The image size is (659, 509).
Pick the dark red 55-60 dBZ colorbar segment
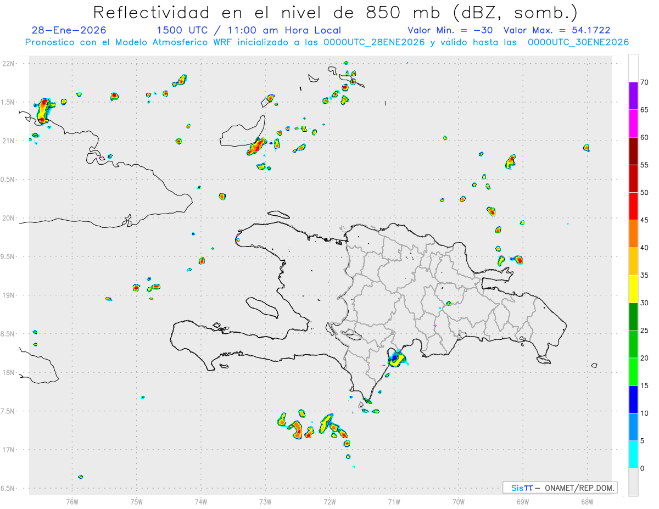tap(634, 151)
